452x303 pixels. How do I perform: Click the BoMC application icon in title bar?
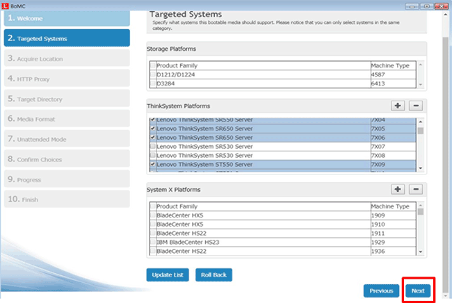(x=5, y=6)
